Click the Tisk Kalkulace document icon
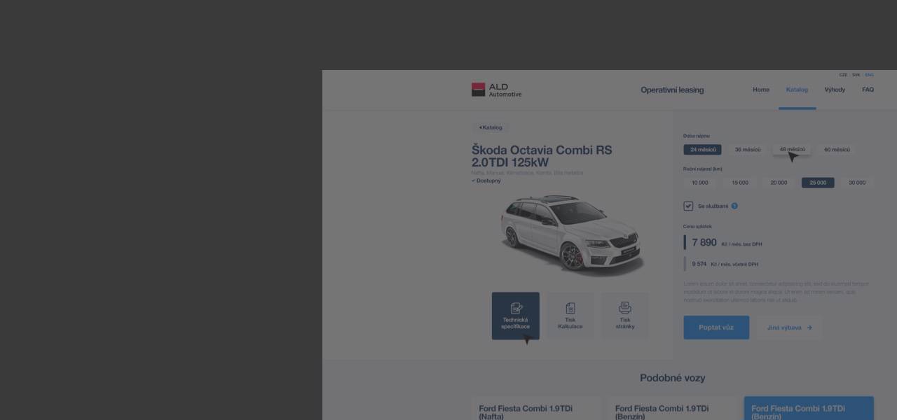Screen dimensions: 897x420 click(x=570, y=308)
